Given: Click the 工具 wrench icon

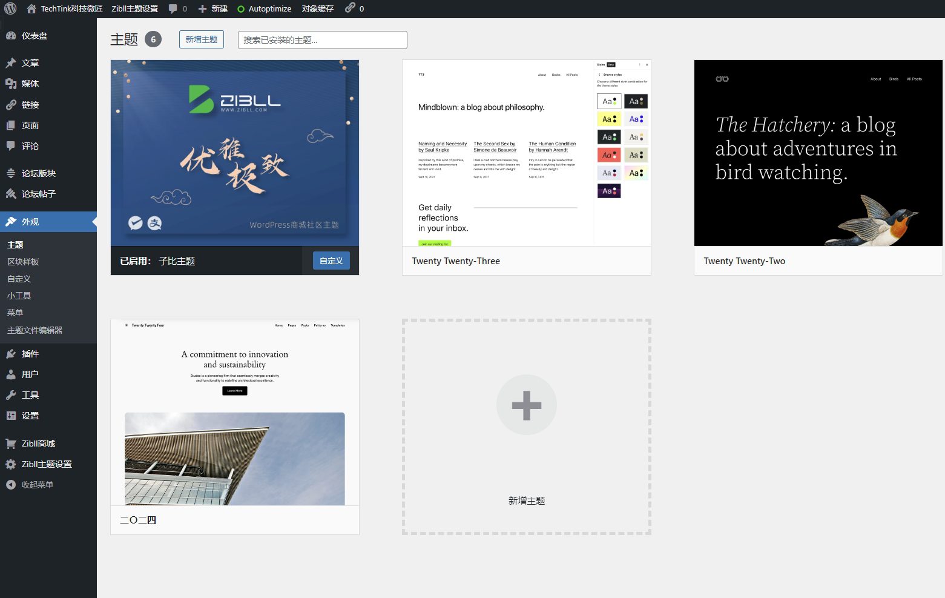Looking at the screenshot, I should pyautogui.click(x=11, y=395).
